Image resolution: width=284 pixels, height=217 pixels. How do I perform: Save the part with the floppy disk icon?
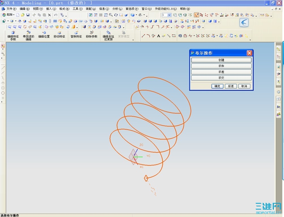point(28,15)
